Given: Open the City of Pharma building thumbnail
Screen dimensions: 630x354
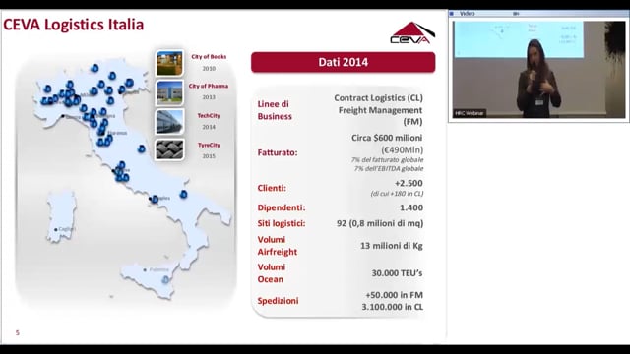Looking at the screenshot, I should point(169,92).
